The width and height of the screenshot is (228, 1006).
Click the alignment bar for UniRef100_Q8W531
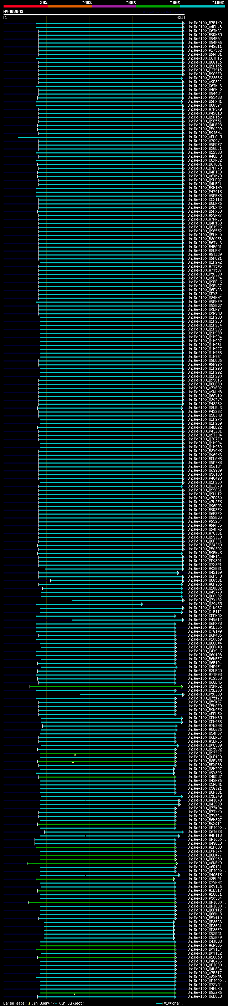(116, 581)
